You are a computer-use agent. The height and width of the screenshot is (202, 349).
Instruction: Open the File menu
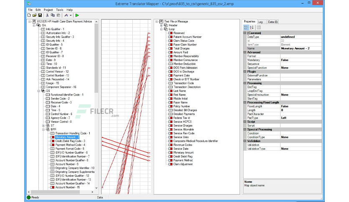click(30, 10)
